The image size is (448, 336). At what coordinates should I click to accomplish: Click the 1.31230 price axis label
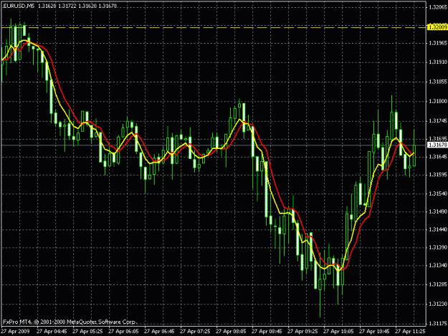pos(438,304)
